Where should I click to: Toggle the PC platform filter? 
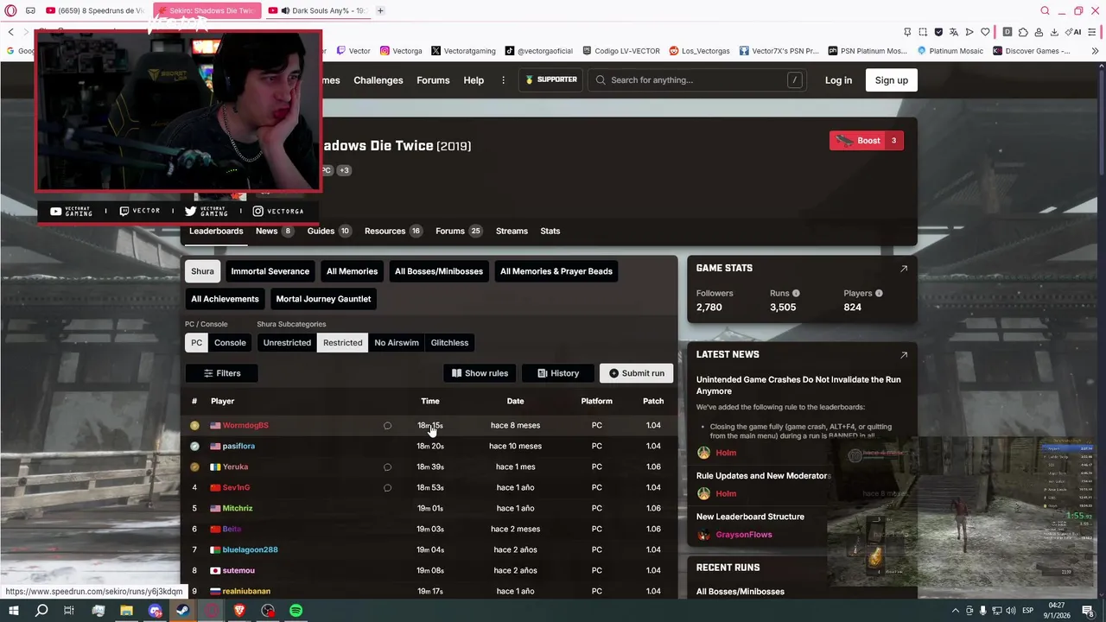[x=197, y=343]
